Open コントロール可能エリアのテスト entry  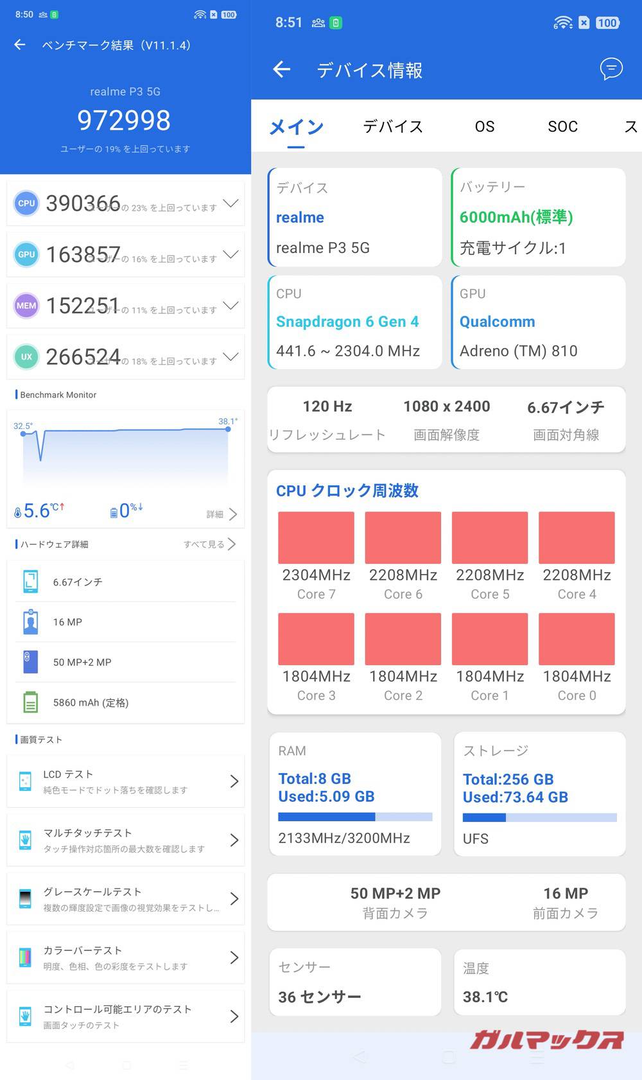point(125,1016)
